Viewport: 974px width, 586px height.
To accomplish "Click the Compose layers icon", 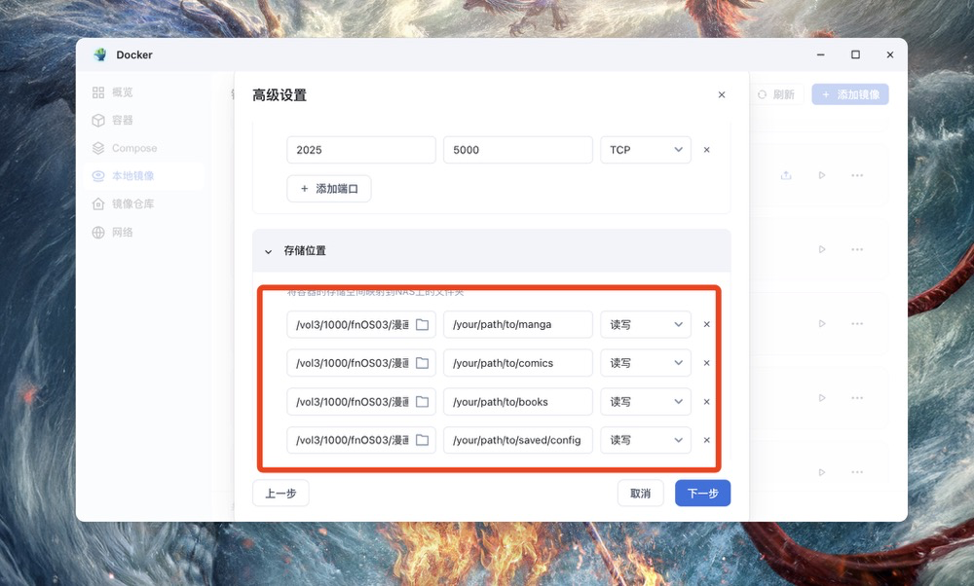I will [98, 148].
